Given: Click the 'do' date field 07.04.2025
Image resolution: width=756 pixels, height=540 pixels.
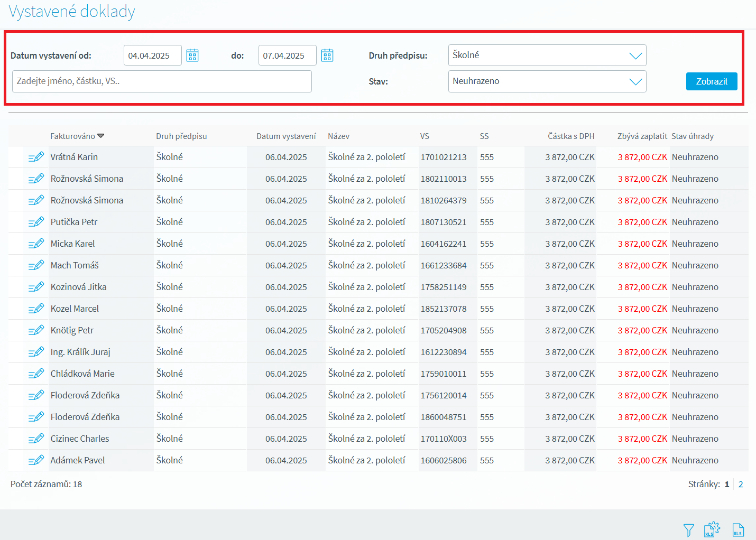Looking at the screenshot, I should click(288, 55).
